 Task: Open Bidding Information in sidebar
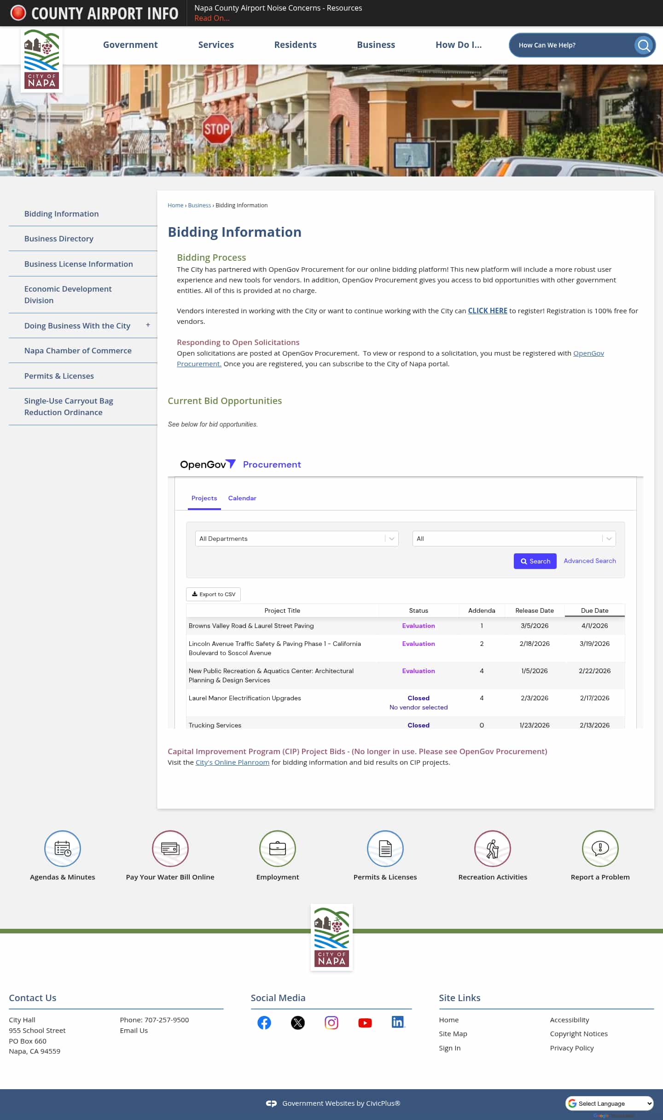[62, 214]
